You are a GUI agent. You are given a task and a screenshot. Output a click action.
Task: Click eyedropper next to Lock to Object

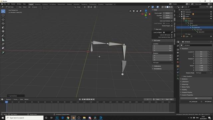coord(172,32)
